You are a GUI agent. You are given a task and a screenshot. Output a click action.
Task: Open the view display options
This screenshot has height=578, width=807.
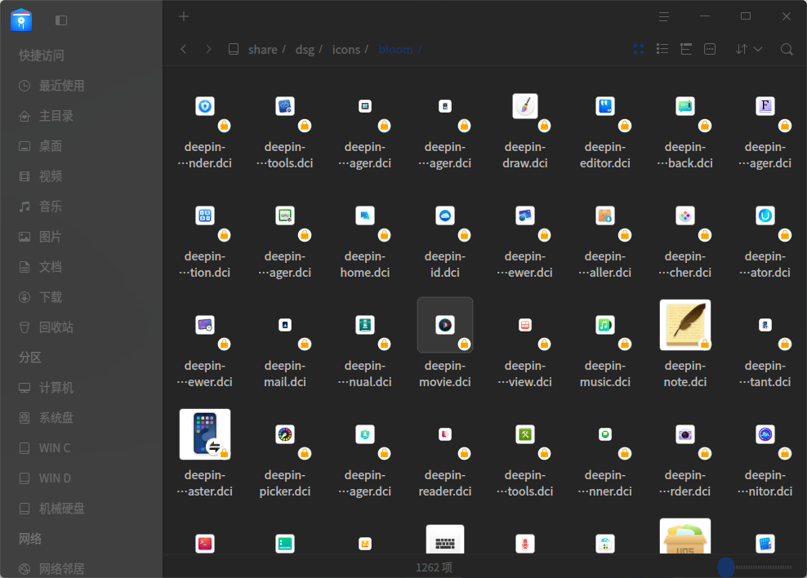click(710, 49)
